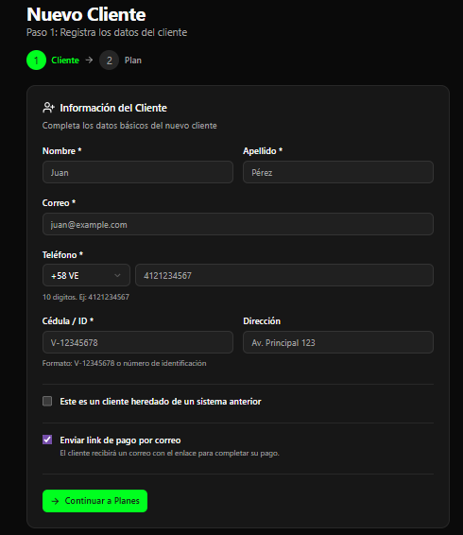
Task: Click the Continuar a Planes button
Action: (x=94, y=501)
